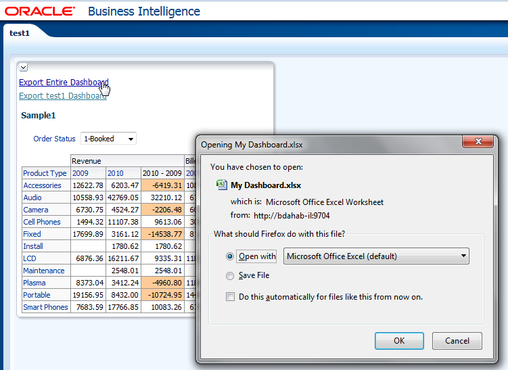Click the 17766.85 Smart Phones 2010 cell
This screenshot has height=370, width=508.
coord(123,307)
